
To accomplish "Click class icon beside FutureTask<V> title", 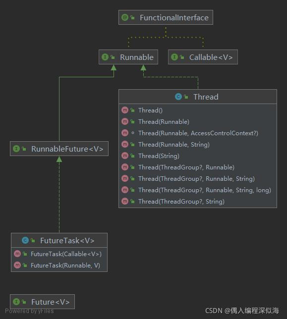I will tap(25, 240).
